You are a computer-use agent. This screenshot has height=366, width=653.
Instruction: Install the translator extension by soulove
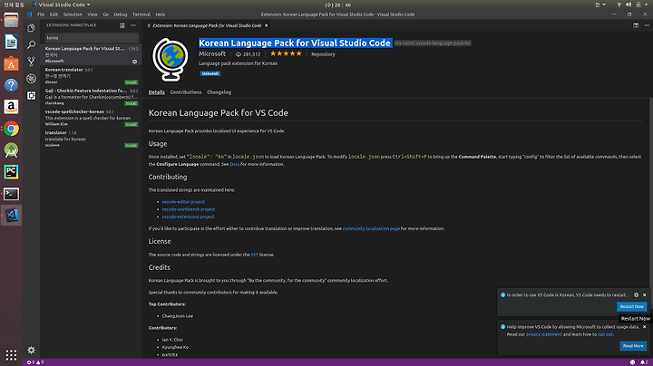[132, 146]
